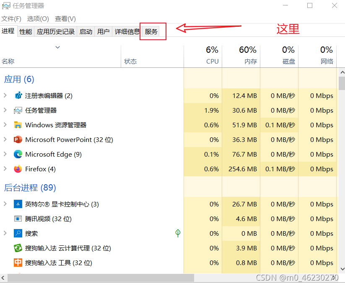Sort by the 磁盘 column header
The height and width of the screenshot is (286, 345).
coord(279,56)
